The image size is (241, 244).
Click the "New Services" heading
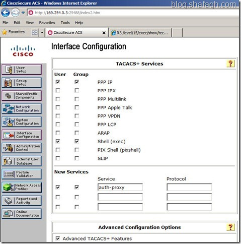(x=71, y=172)
